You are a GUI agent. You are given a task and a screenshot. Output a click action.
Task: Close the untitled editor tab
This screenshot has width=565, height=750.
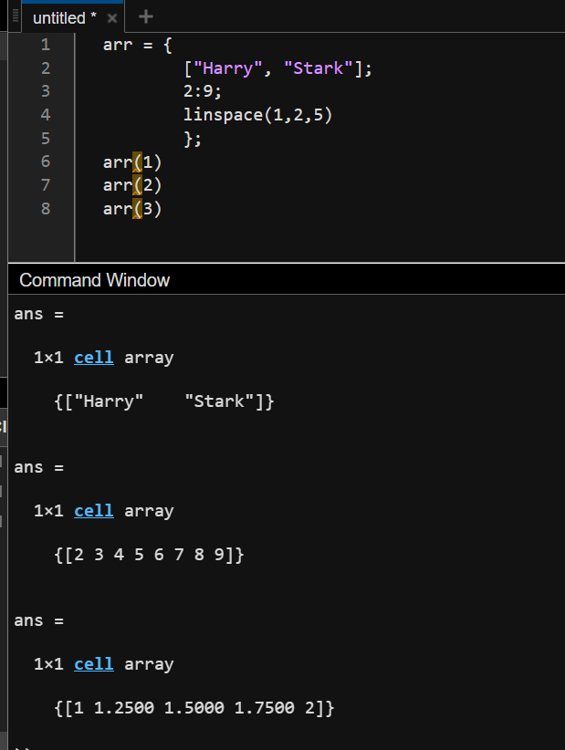pyautogui.click(x=112, y=18)
